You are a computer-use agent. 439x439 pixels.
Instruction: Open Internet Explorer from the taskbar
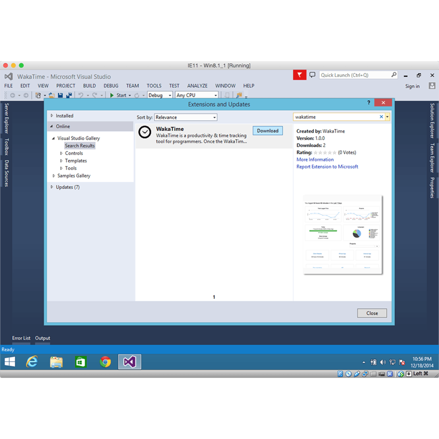click(32, 362)
